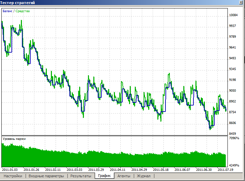Click the 2011.04.11 date label
The image size is (245, 181).
click(x=118, y=170)
